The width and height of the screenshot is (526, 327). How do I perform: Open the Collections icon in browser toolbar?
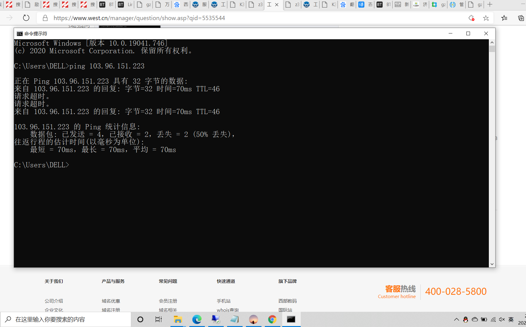(x=521, y=18)
